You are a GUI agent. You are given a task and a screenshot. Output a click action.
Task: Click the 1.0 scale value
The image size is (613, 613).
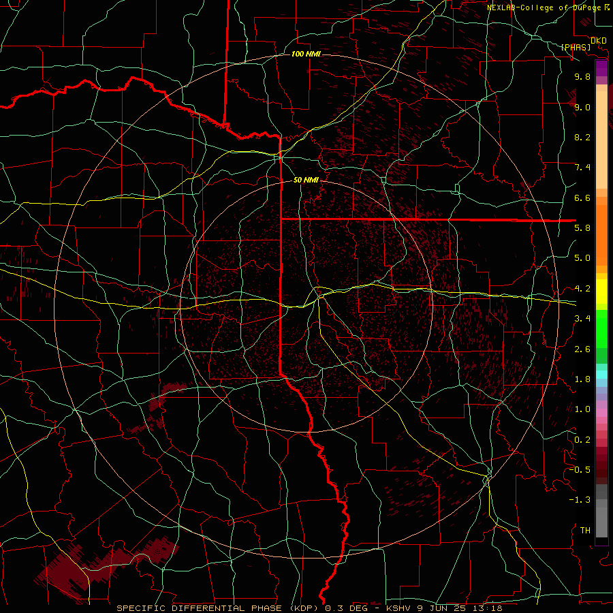coord(582,409)
